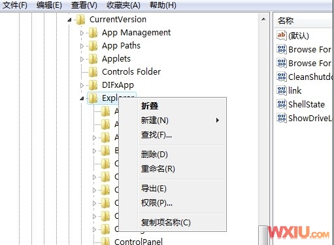Select 导出(E) from context menu
The height and width of the screenshot is (245, 334).
click(x=182, y=189)
